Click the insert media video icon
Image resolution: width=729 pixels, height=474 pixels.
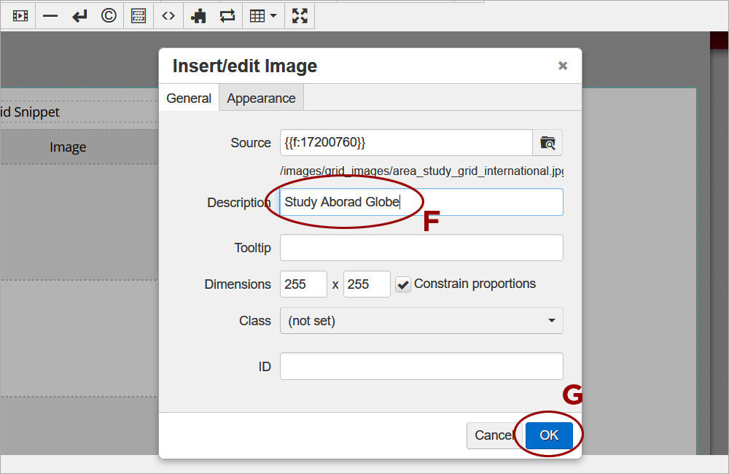coord(20,15)
